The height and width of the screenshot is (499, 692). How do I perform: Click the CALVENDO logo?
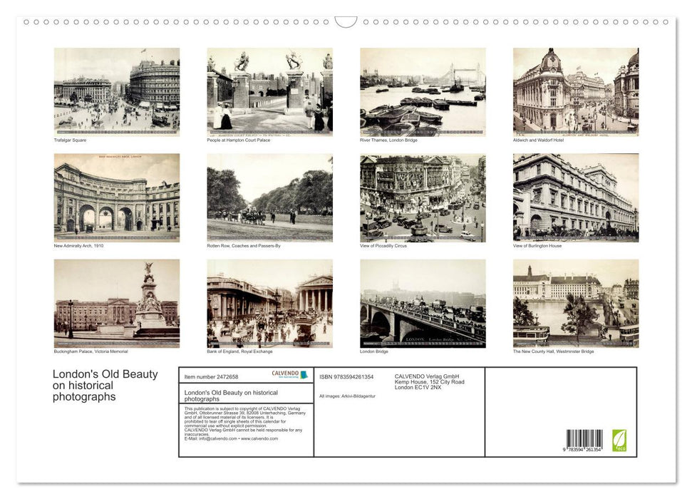[x=289, y=374]
